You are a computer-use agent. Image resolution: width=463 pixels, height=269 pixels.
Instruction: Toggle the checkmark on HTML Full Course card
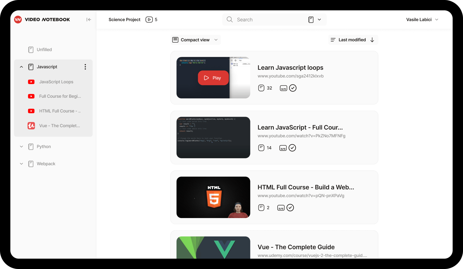click(x=290, y=207)
